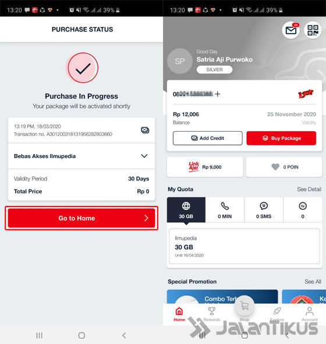Open the Account person tab

[310, 314]
